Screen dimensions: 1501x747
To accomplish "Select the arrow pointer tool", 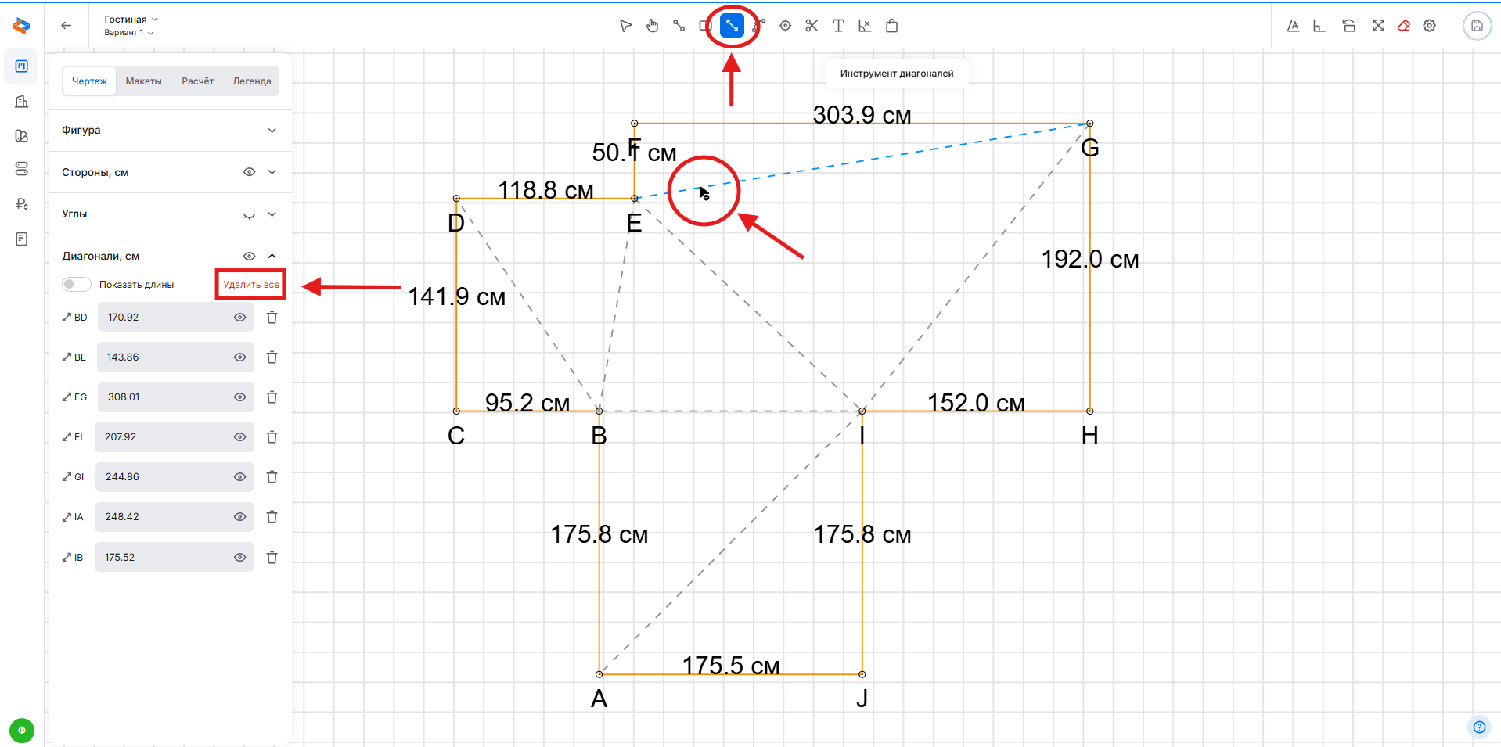I will [625, 26].
